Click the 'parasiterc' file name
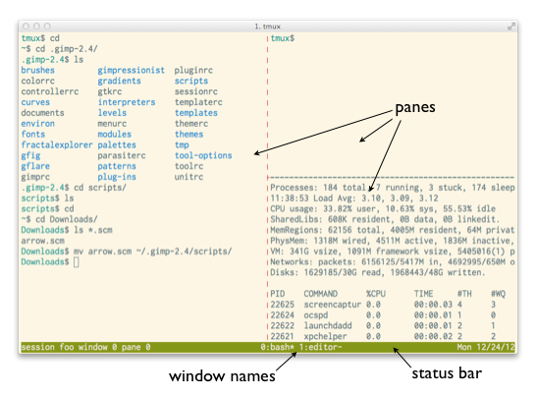The height and width of the screenshot is (397, 537). (x=122, y=155)
